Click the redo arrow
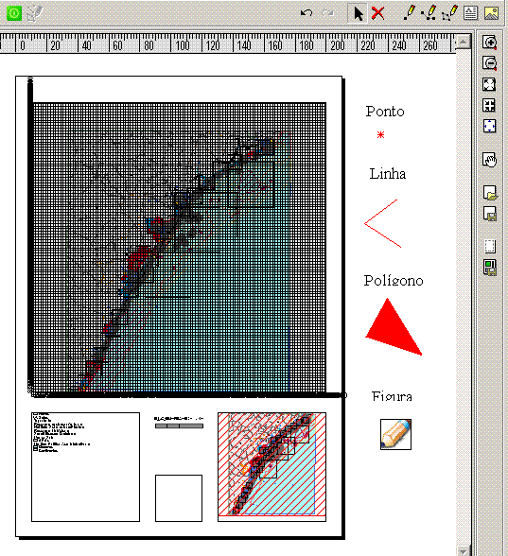Screen dimensions: 508x556 [x=327, y=13]
